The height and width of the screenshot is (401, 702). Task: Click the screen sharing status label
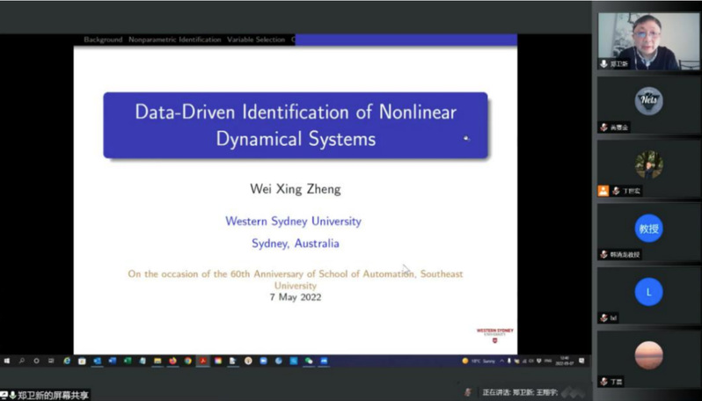[53, 395]
